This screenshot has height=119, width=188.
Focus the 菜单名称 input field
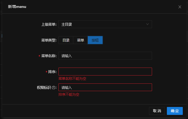[105, 56]
